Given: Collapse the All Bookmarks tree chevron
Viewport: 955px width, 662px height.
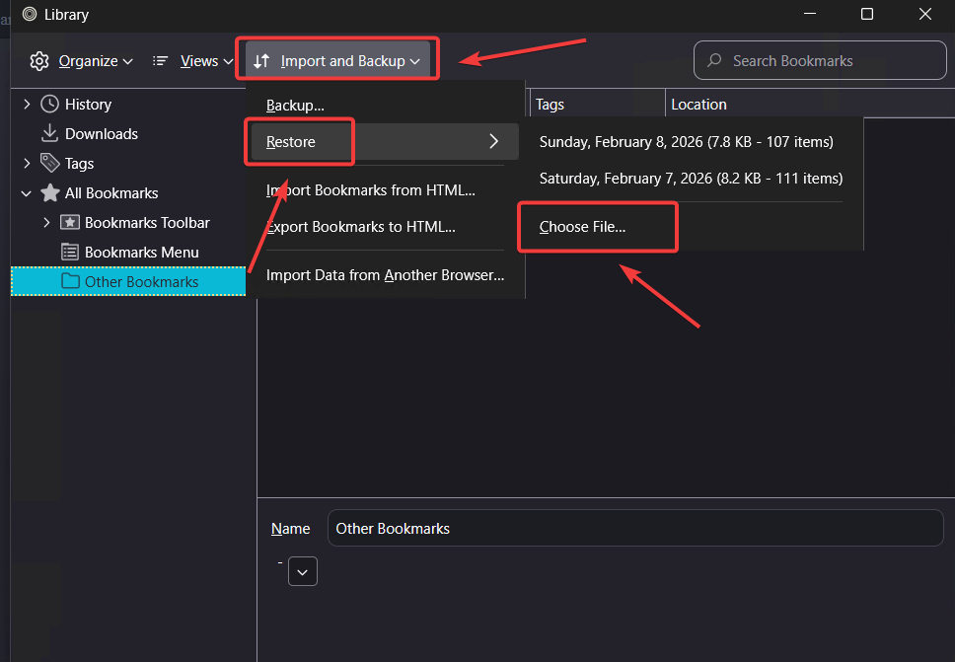Looking at the screenshot, I should (x=25, y=192).
